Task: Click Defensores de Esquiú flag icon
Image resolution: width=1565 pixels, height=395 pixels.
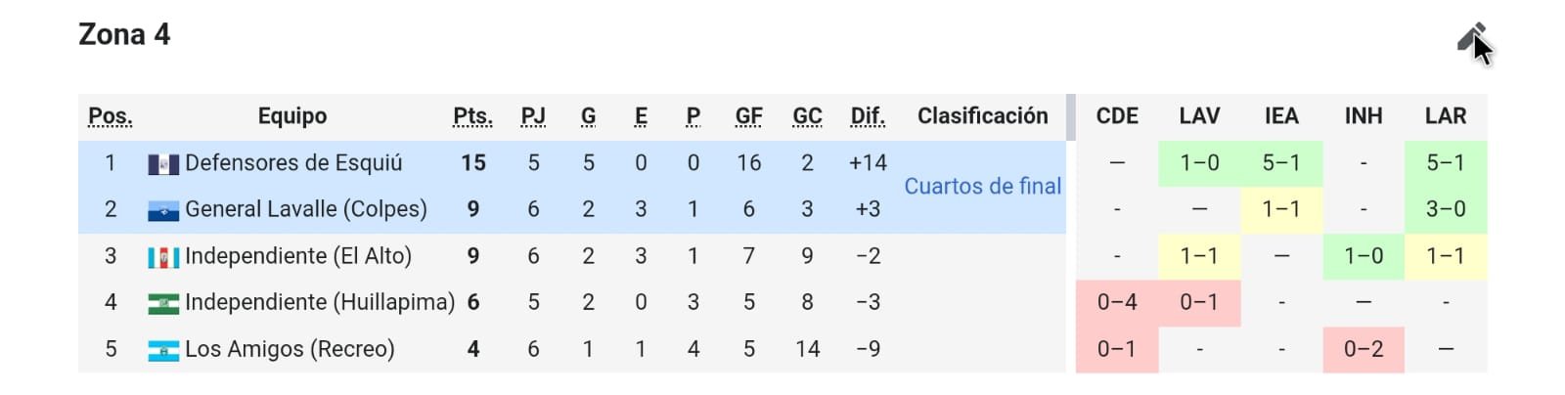Action: click(162, 164)
